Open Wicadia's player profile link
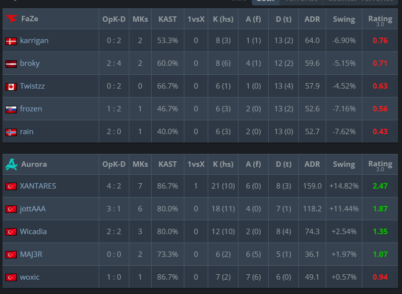The height and width of the screenshot is (294, 402). pos(33,232)
